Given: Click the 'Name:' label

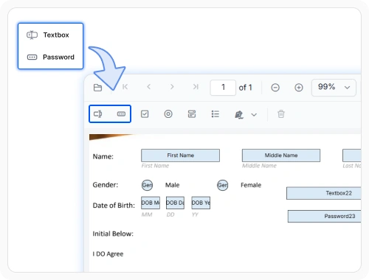Looking at the screenshot, I should click(103, 156).
